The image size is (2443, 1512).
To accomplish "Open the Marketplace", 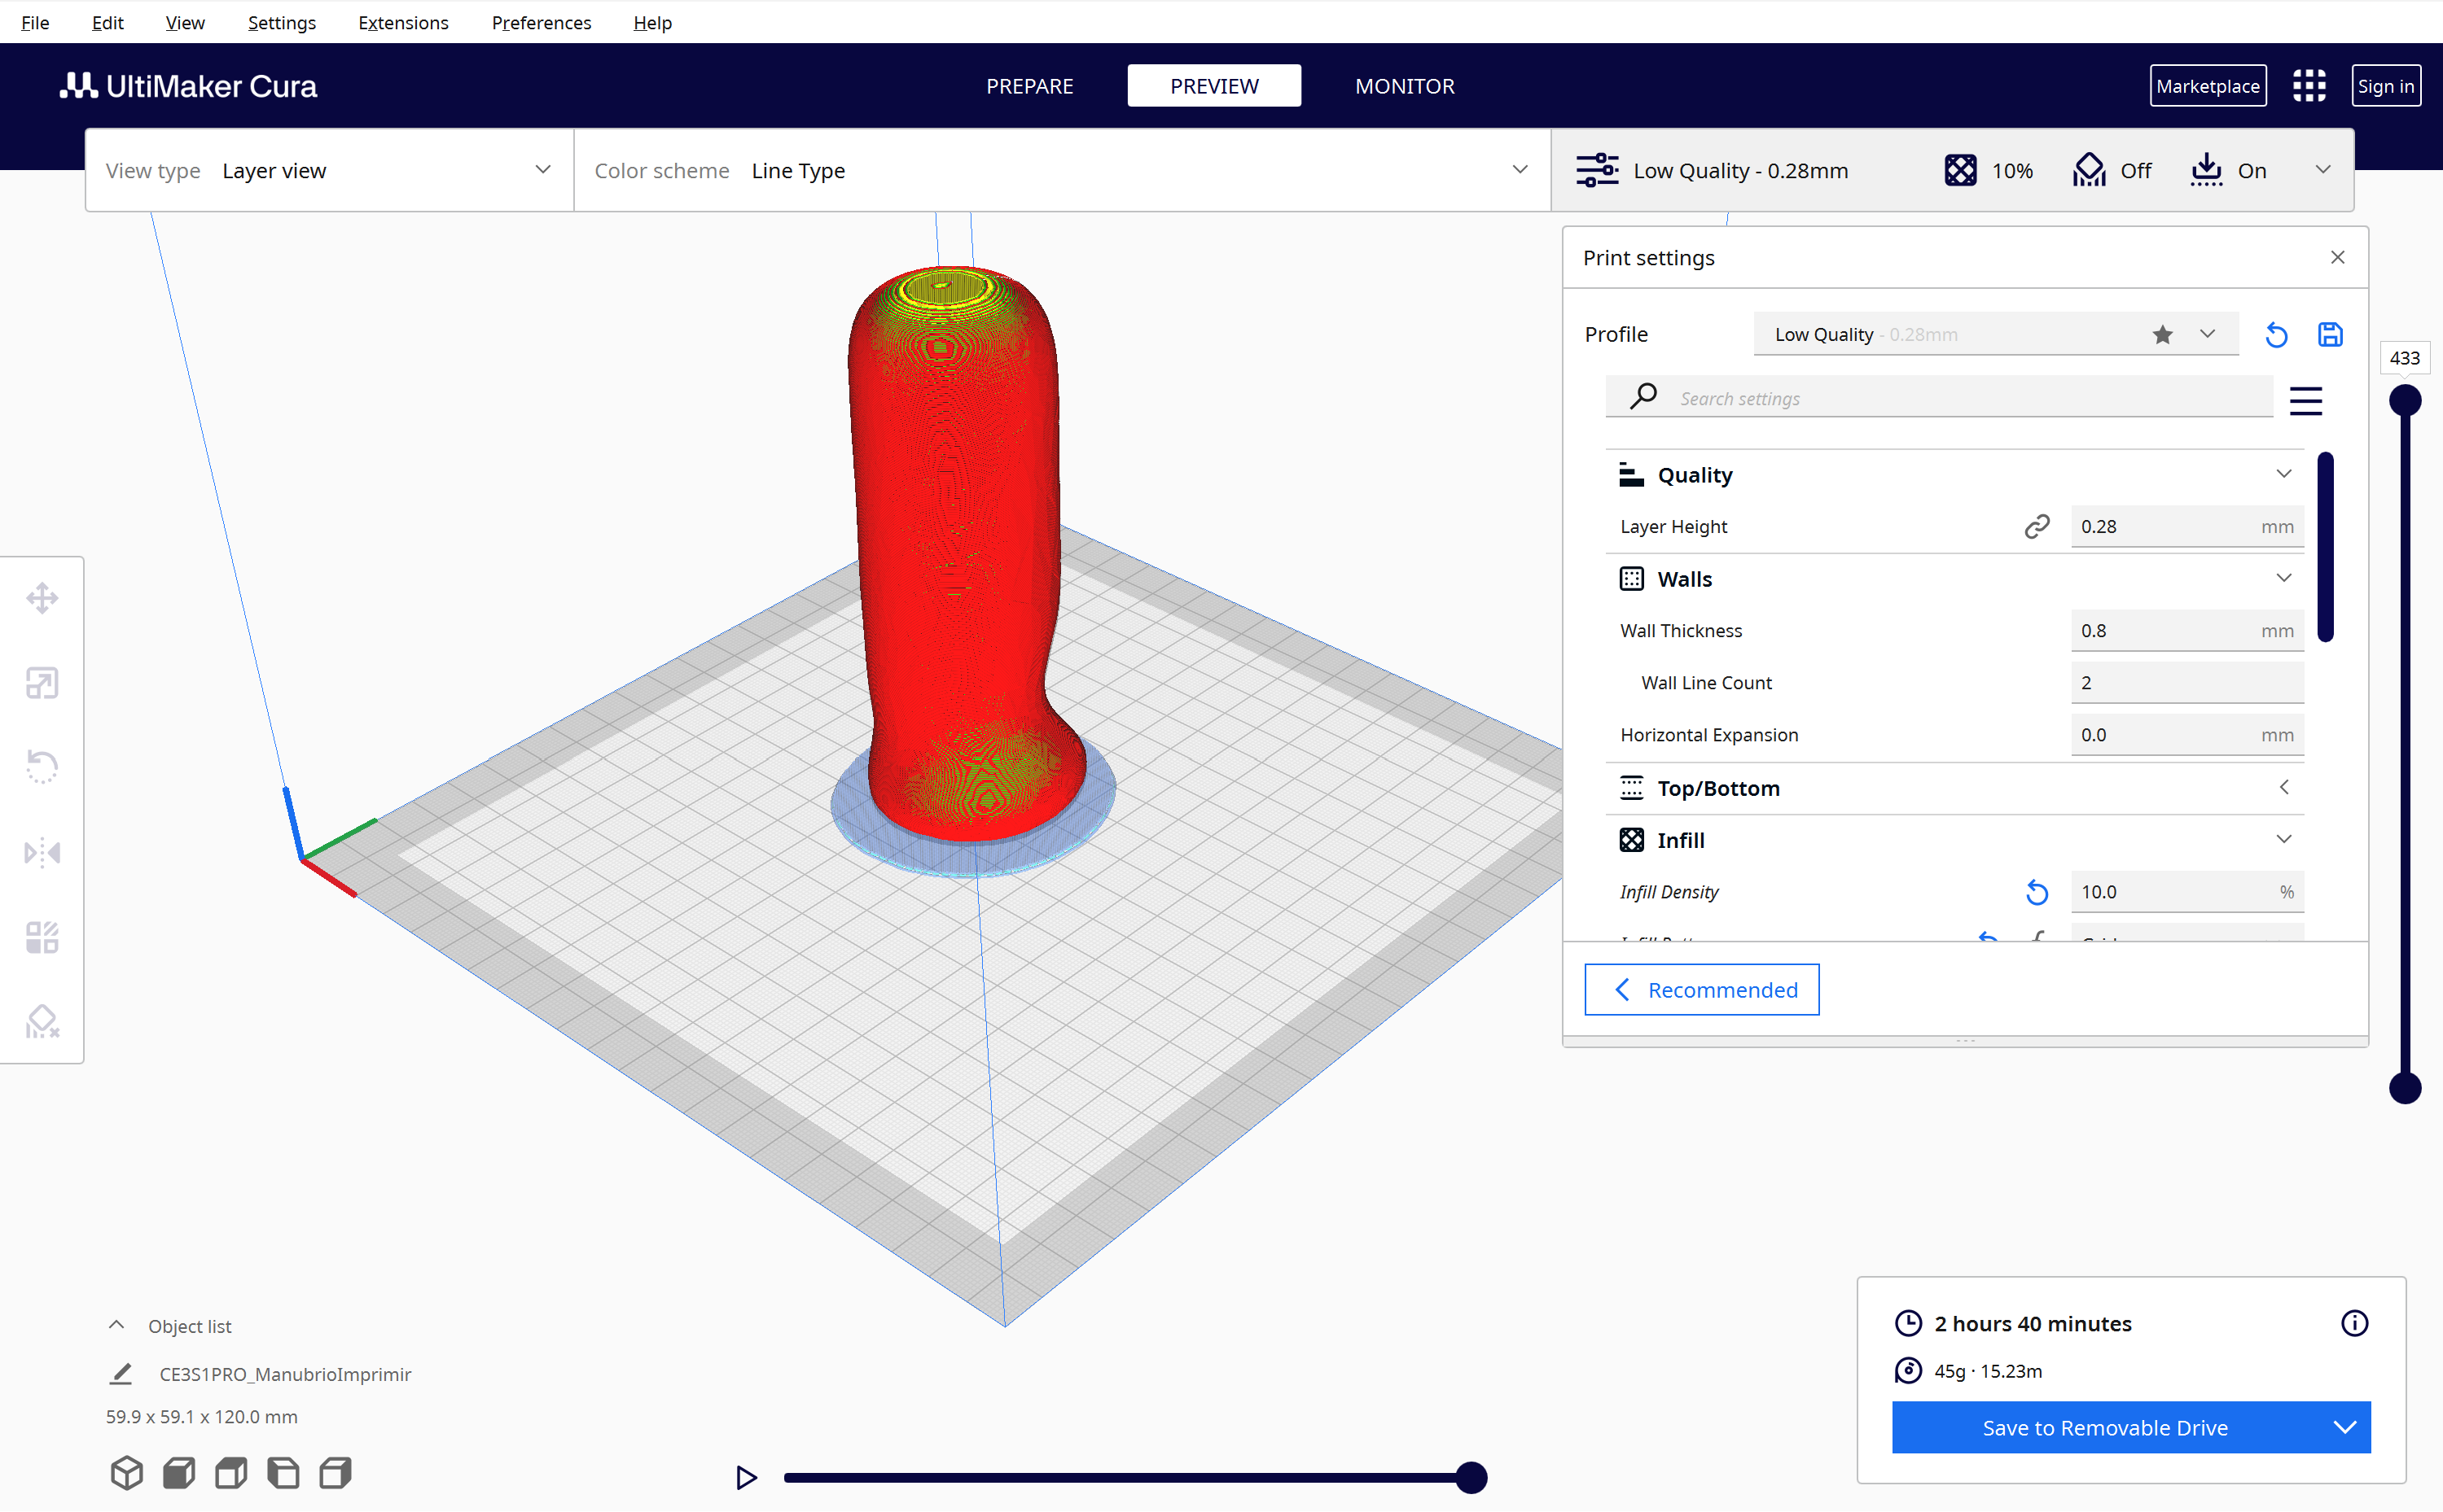I will point(2207,86).
